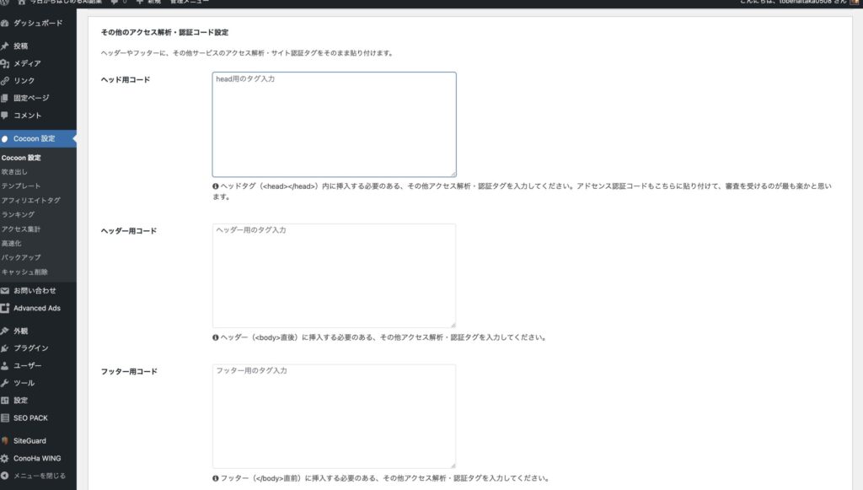
Task: Click info icon beside ヘッドタグ help text
Action: [216, 186]
